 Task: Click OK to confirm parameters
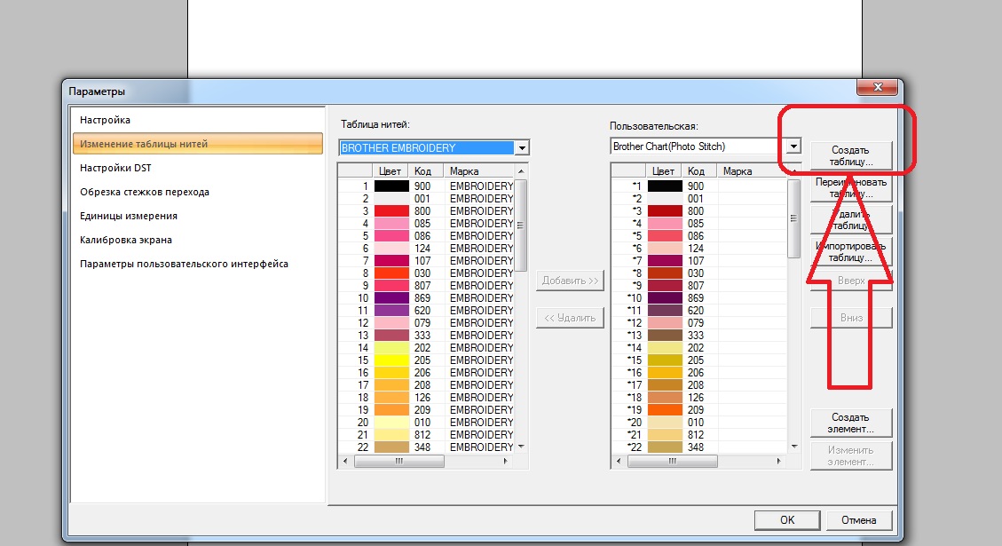(787, 520)
